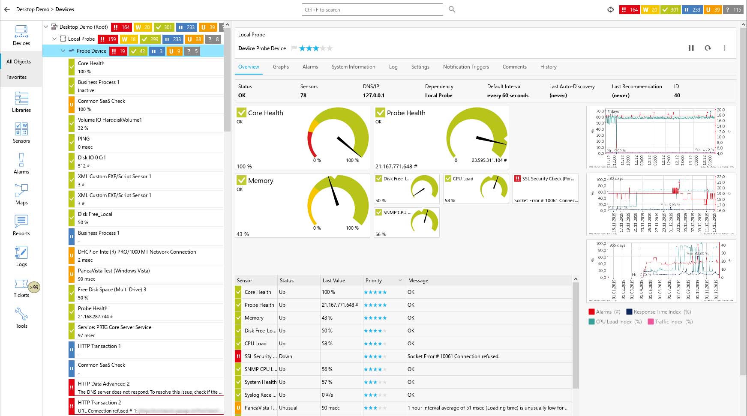Open the Notification Triggers tab
Screen dimensions: 747x416
point(465,67)
